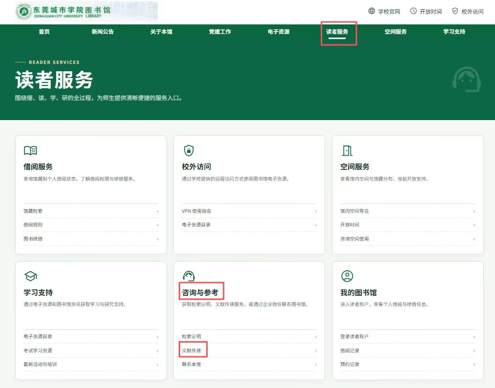Open the 图书续借 link

33,239
